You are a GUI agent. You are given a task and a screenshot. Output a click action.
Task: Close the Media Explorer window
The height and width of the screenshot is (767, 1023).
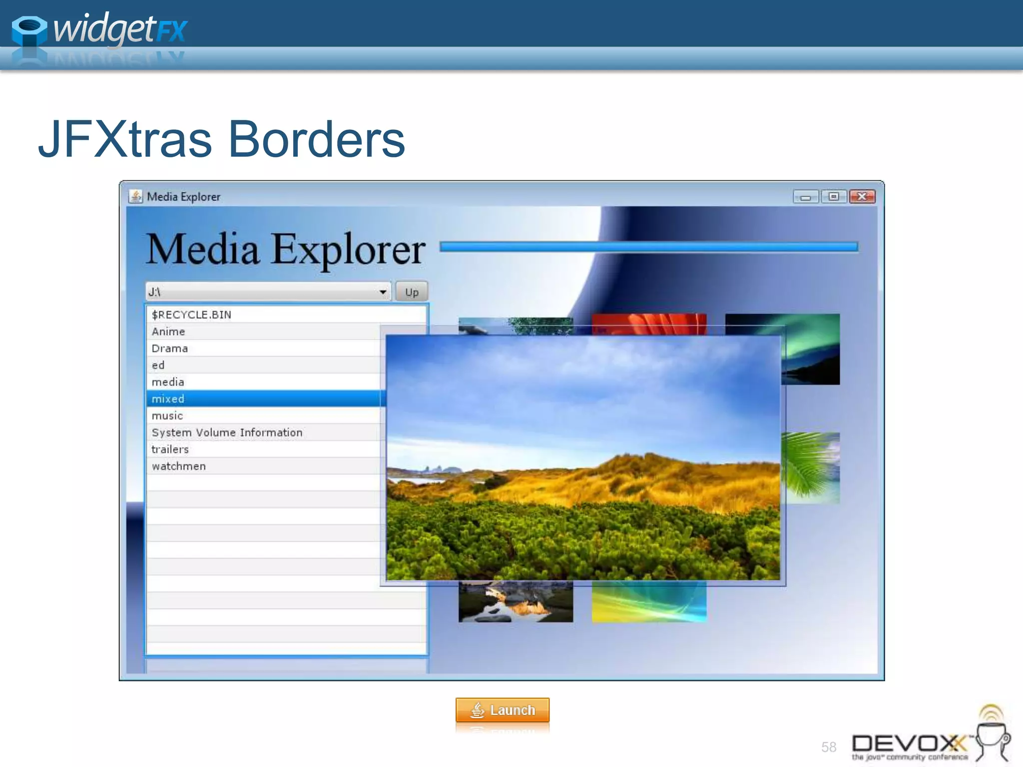click(x=862, y=197)
